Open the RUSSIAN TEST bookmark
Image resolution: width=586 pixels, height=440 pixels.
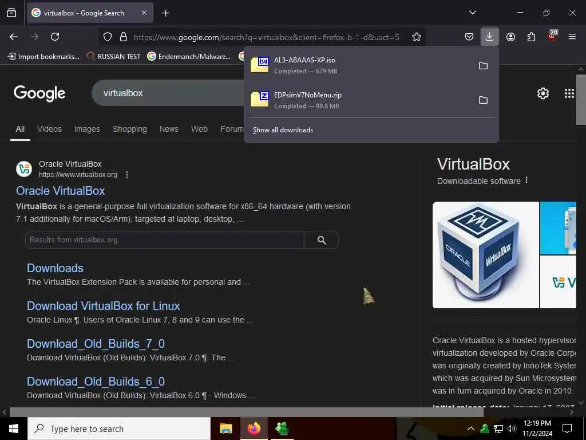point(114,57)
